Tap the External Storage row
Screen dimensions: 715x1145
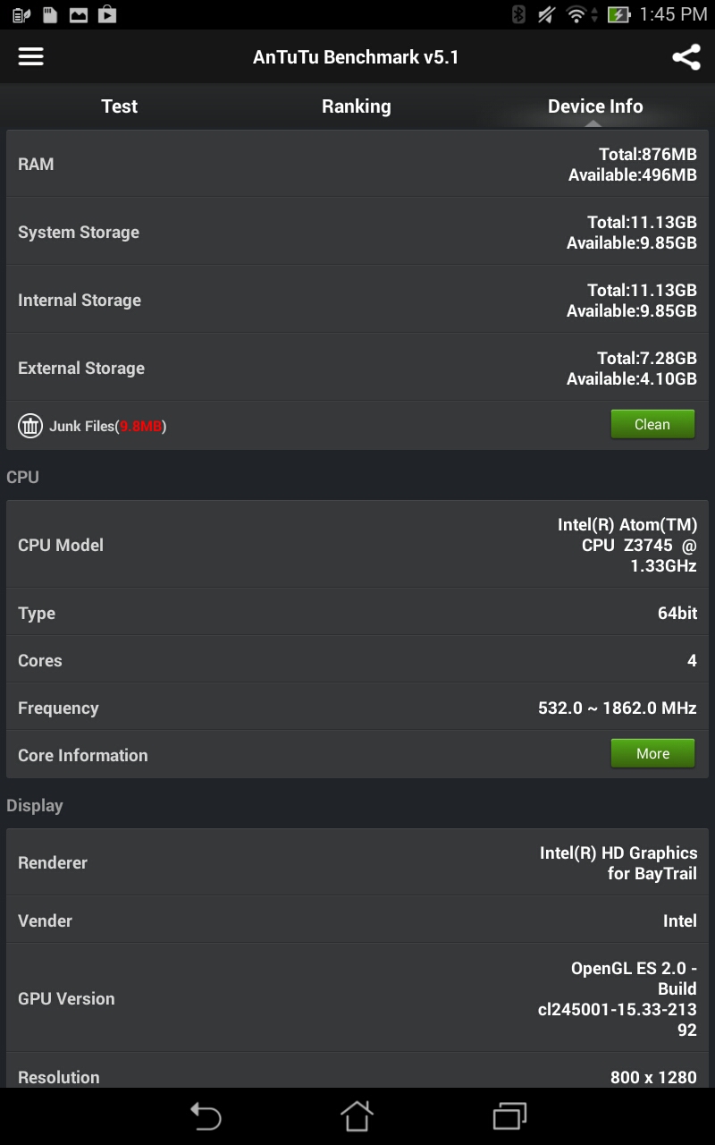(357, 368)
